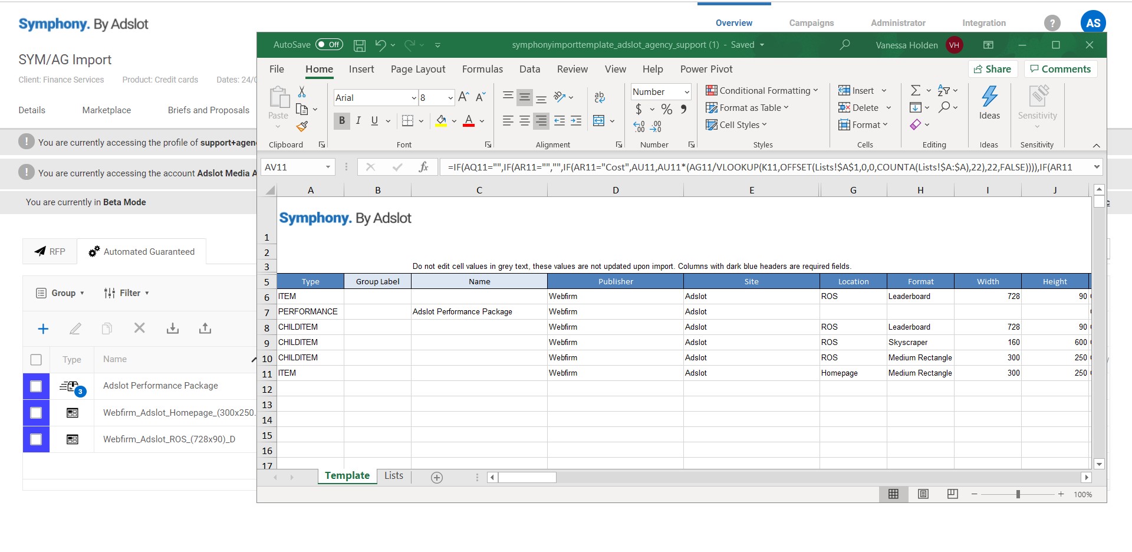Click the download icon in Symphony toolbar
1132x552 pixels.
(173, 328)
